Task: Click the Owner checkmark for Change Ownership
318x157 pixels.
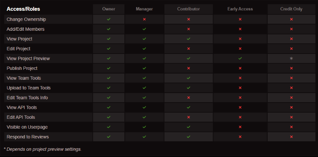Action: (x=109, y=19)
